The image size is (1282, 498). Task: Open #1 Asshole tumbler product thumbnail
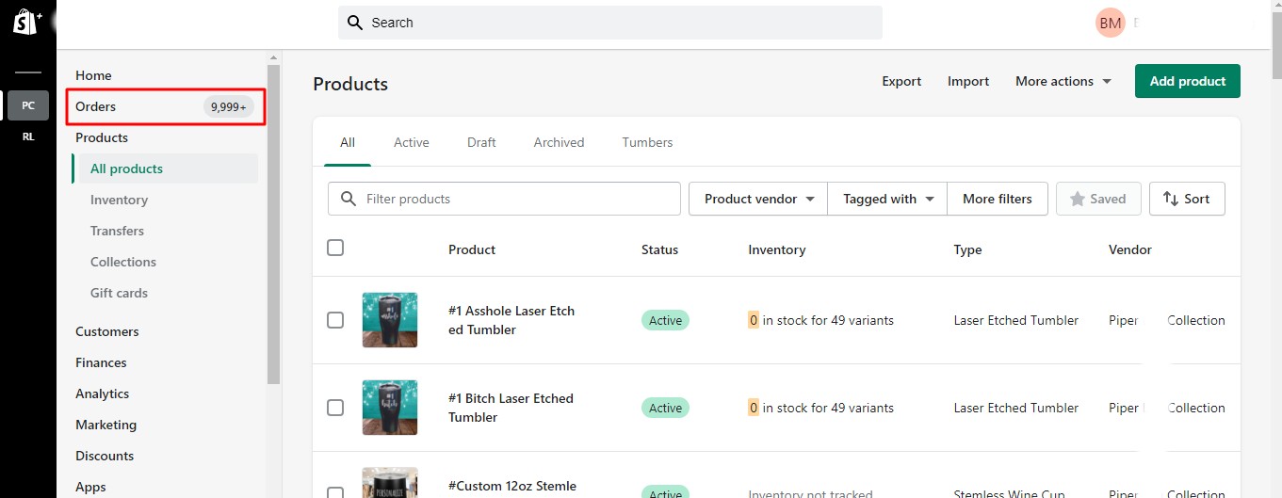point(390,320)
